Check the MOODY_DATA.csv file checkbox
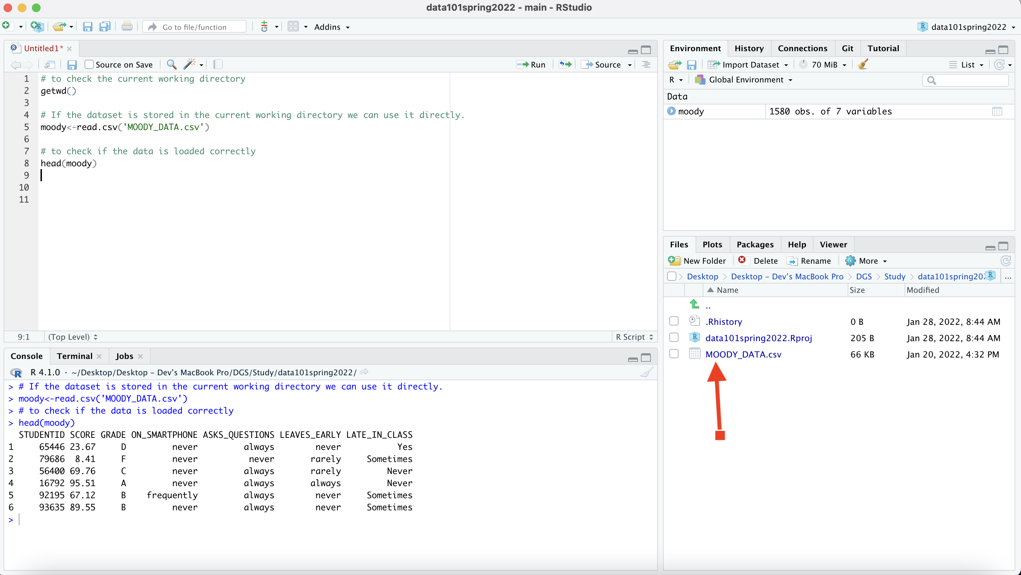The height and width of the screenshot is (575, 1021). tap(674, 354)
